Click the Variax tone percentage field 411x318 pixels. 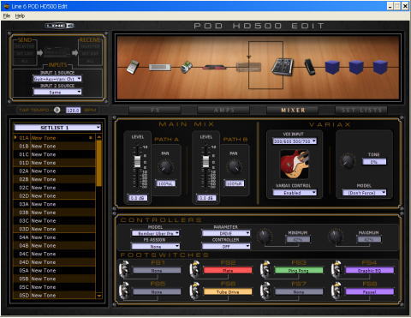(374, 162)
